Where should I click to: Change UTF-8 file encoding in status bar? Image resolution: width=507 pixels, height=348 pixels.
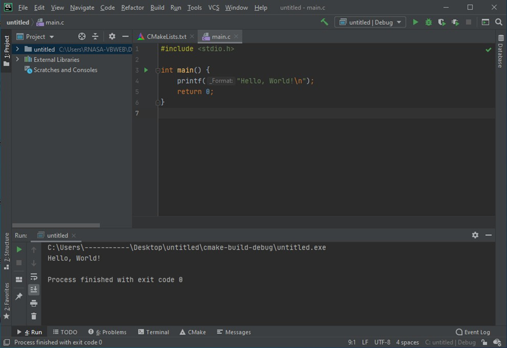pos(382,342)
